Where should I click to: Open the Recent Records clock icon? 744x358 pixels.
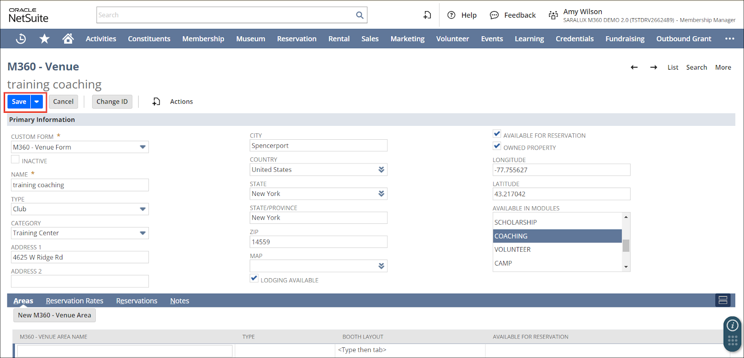click(x=21, y=39)
